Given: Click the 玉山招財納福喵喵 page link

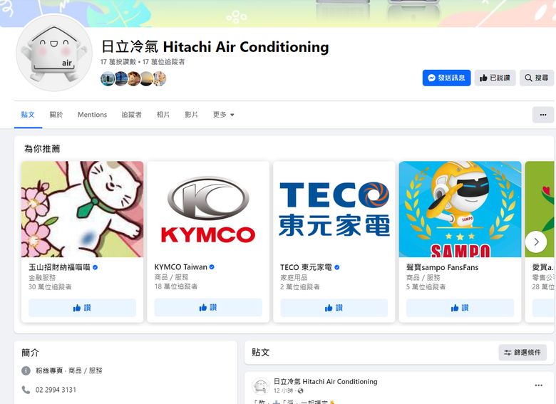Looking at the screenshot, I should pyautogui.click(x=59, y=267).
